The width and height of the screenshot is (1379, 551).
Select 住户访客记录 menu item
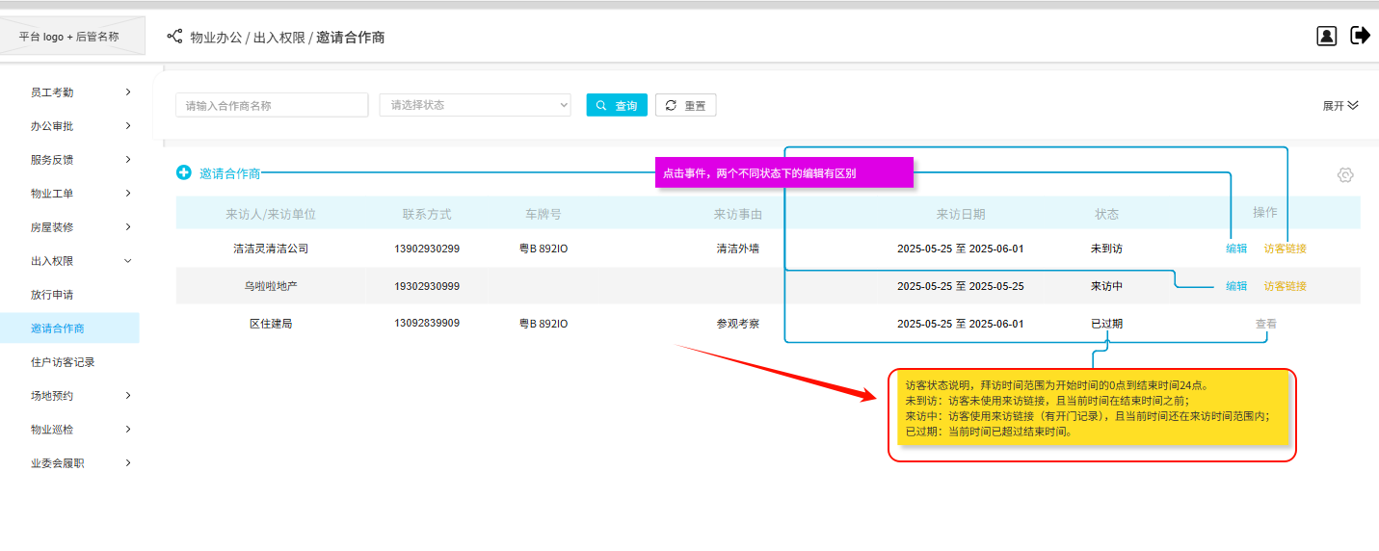tap(63, 362)
